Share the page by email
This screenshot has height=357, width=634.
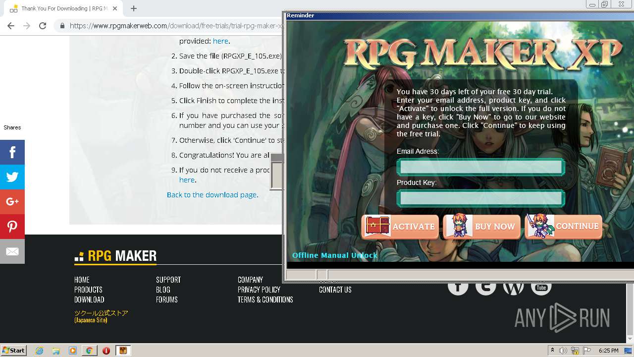(x=12, y=251)
